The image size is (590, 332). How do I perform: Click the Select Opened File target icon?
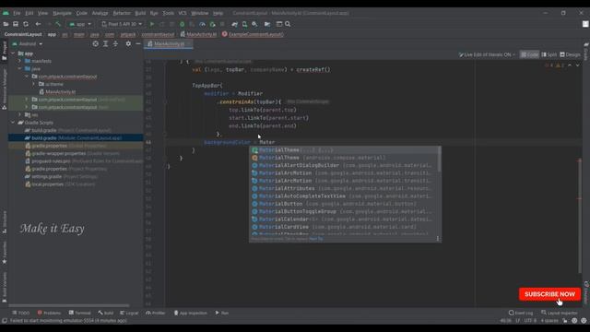point(96,44)
